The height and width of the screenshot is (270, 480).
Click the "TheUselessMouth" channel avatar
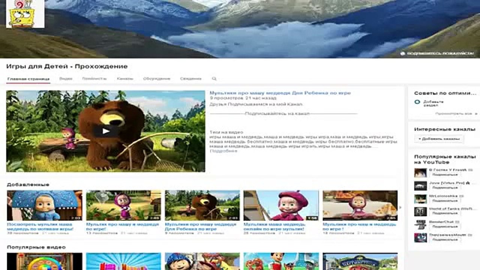click(420, 238)
